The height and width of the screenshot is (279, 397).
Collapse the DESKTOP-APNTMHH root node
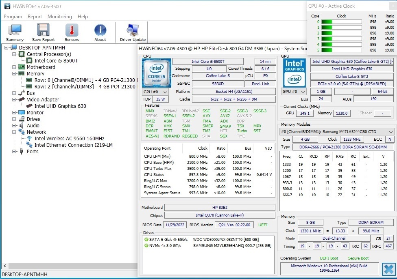coord(7,47)
